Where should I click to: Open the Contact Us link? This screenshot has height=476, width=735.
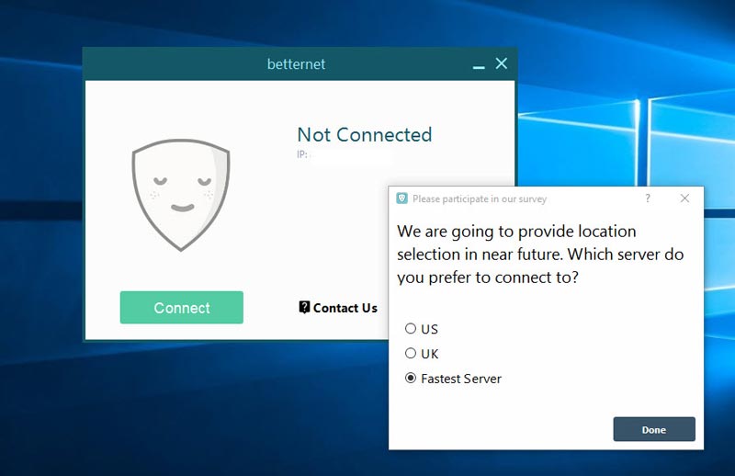tap(338, 308)
